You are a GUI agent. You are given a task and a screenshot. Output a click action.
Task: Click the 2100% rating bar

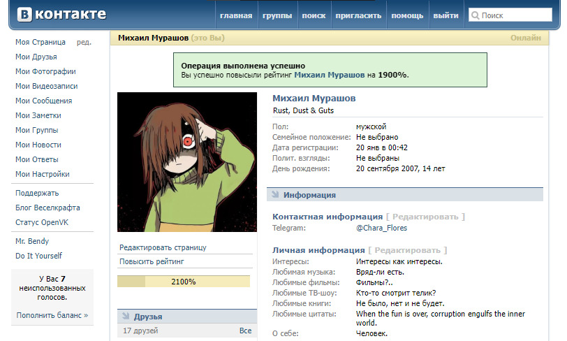click(x=184, y=282)
